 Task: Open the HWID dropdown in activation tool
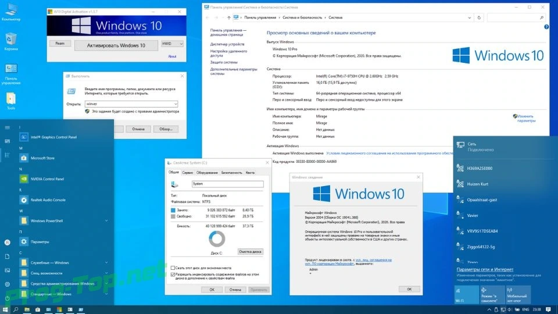click(172, 44)
